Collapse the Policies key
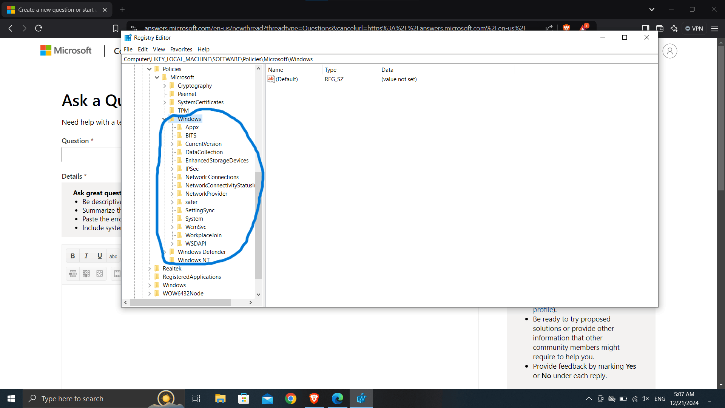 click(150, 69)
